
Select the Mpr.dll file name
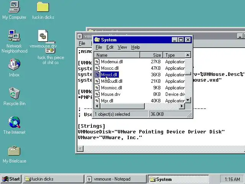[x=107, y=101]
